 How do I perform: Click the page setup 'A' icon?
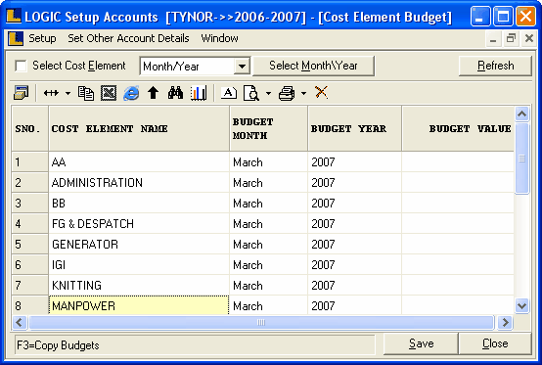pyautogui.click(x=229, y=93)
